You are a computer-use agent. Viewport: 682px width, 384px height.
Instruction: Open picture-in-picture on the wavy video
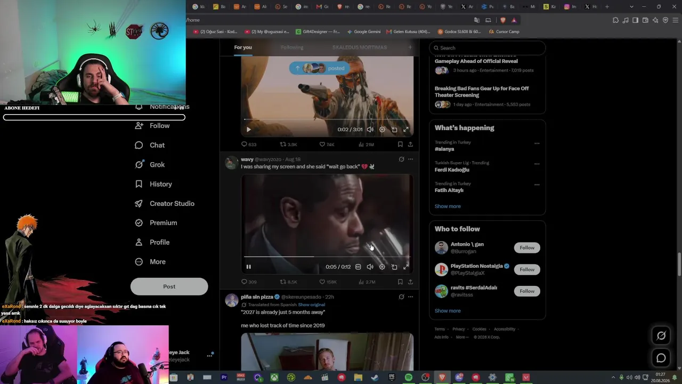pos(394,267)
